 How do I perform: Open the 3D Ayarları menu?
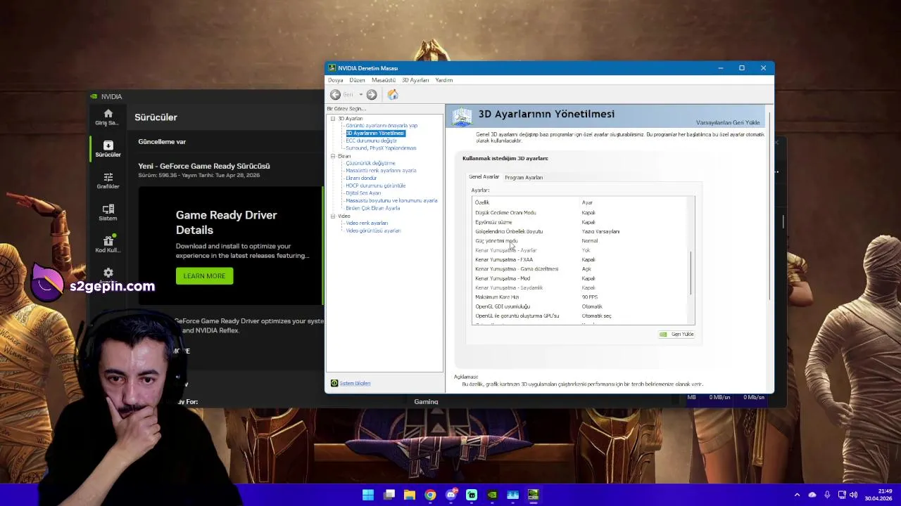[415, 80]
